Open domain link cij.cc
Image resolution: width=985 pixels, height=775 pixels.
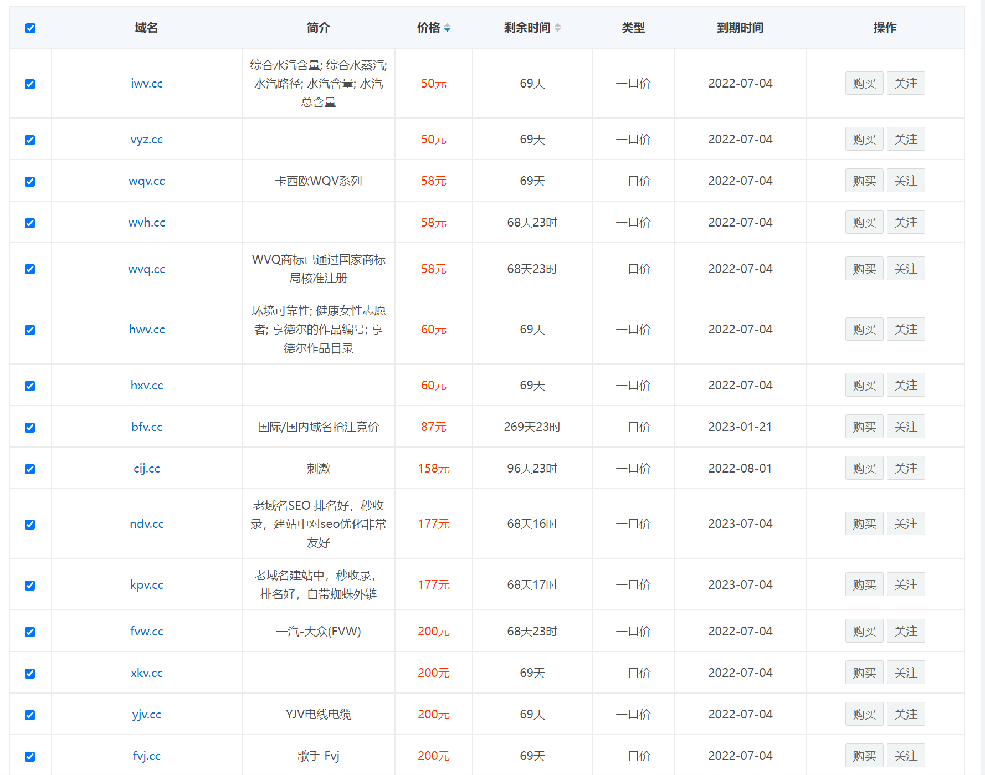[x=146, y=469]
